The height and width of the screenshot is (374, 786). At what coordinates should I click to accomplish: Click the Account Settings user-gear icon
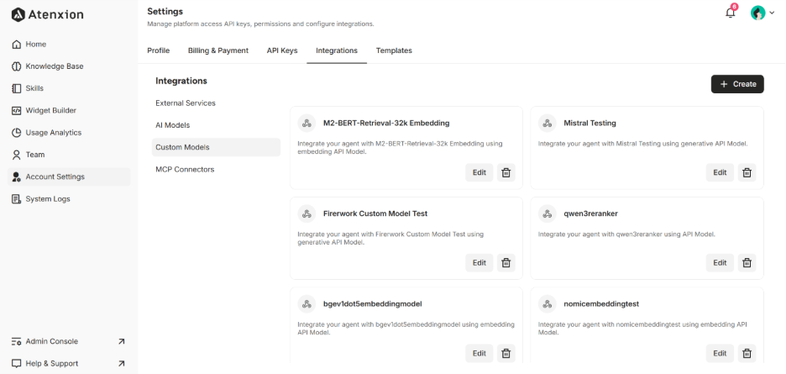[x=17, y=176]
